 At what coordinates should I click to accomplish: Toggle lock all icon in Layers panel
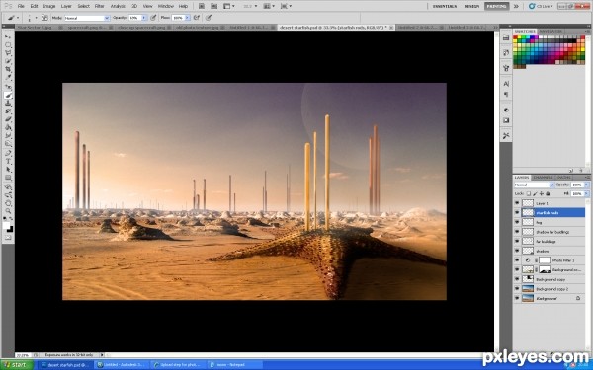click(548, 193)
